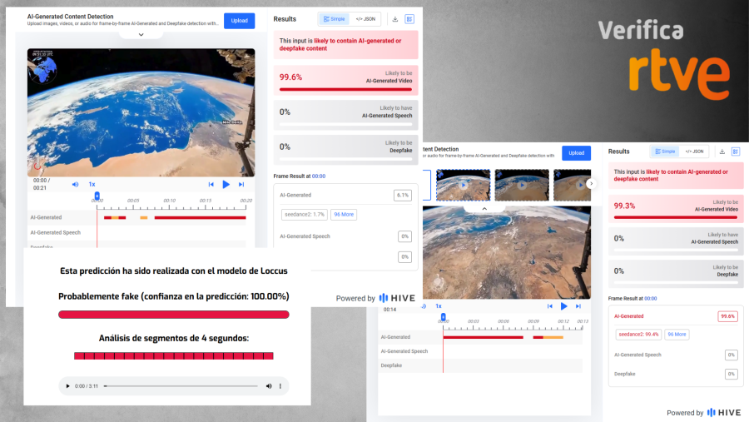This screenshot has width=749, height=422.
Task: Click the 6.1% AI-Generated frame value
Action: 403,195
